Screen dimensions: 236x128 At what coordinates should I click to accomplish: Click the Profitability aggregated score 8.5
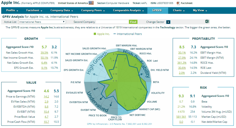pyautogui.click(x=182, y=47)
